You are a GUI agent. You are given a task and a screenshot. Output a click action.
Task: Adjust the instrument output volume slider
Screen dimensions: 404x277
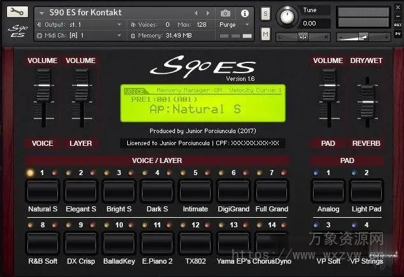[x=363, y=38]
